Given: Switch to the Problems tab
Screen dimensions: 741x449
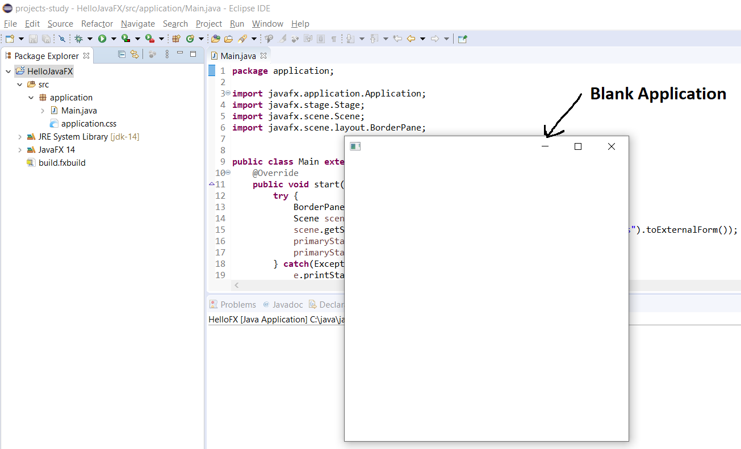Looking at the screenshot, I should (x=233, y=304).
